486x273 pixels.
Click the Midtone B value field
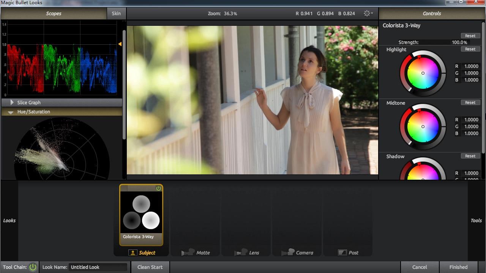[471, 133]
